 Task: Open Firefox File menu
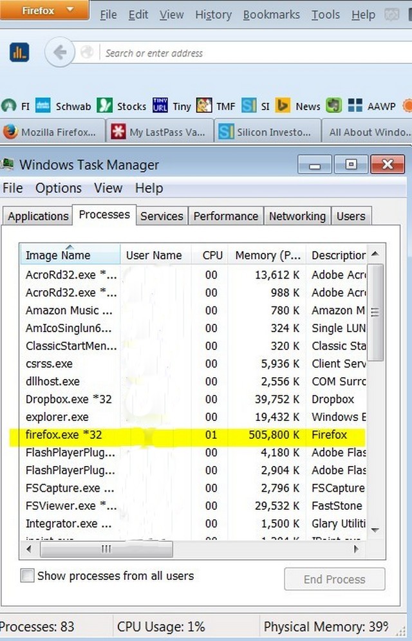108,15
